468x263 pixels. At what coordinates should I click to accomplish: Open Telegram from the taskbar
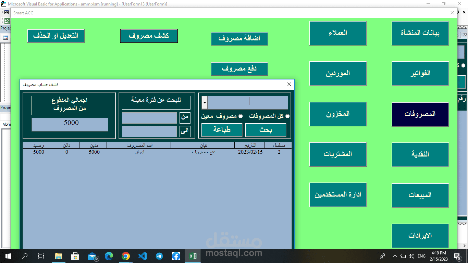tap(159, 256)
